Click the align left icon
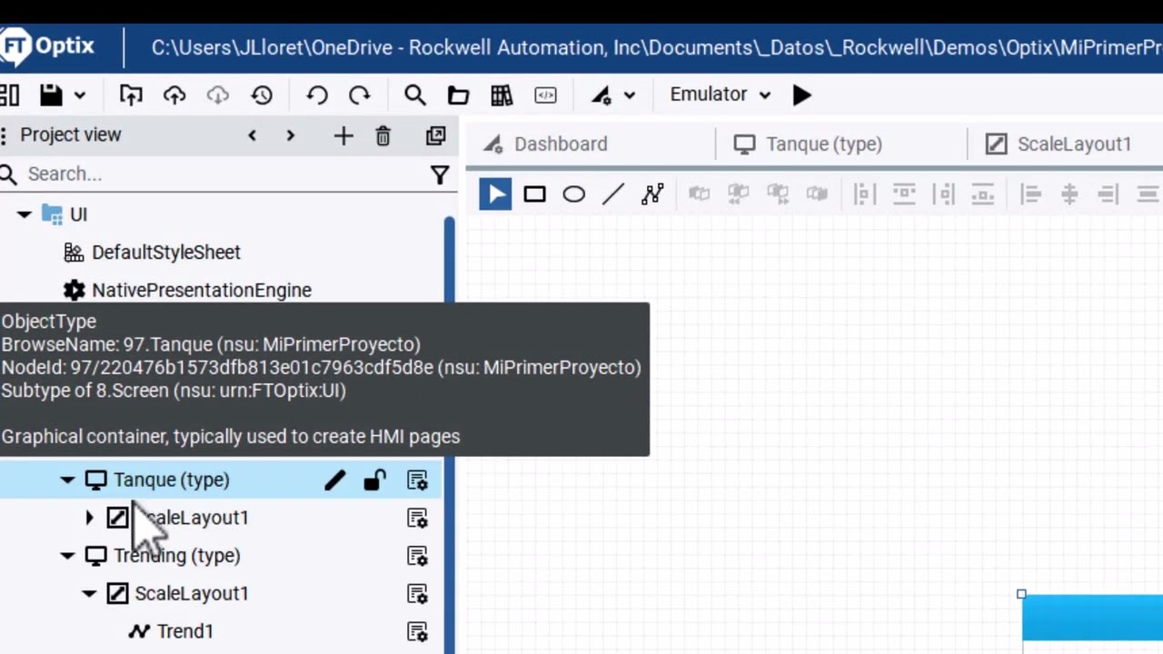1163x654 pixels. 1030,194
